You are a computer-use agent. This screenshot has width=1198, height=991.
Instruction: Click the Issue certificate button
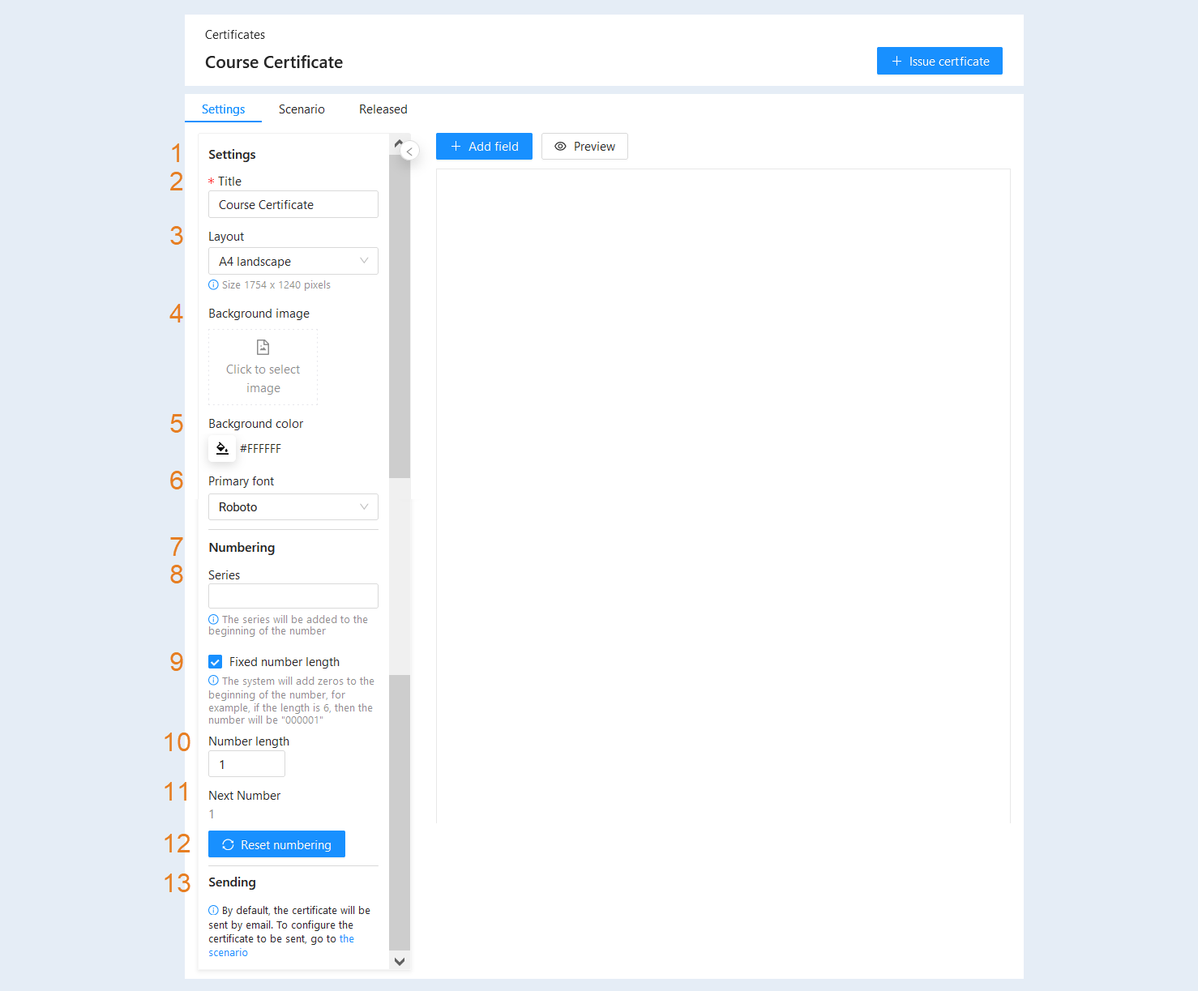tap(939, 61)
